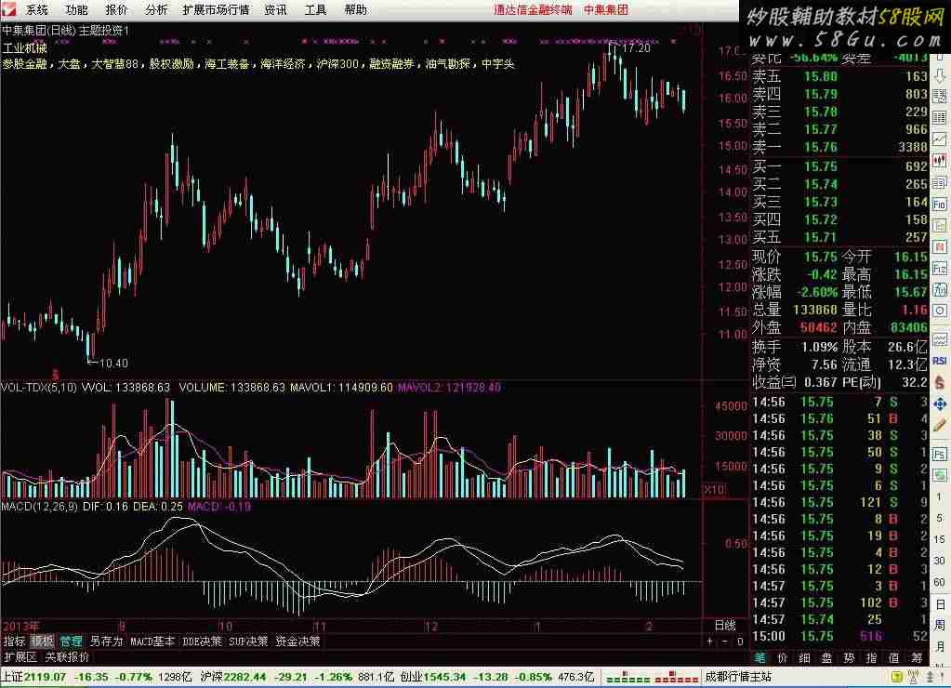Click the red S sidebar icon
The height and width of the screenshot is (688, 951).
[940, 383]
